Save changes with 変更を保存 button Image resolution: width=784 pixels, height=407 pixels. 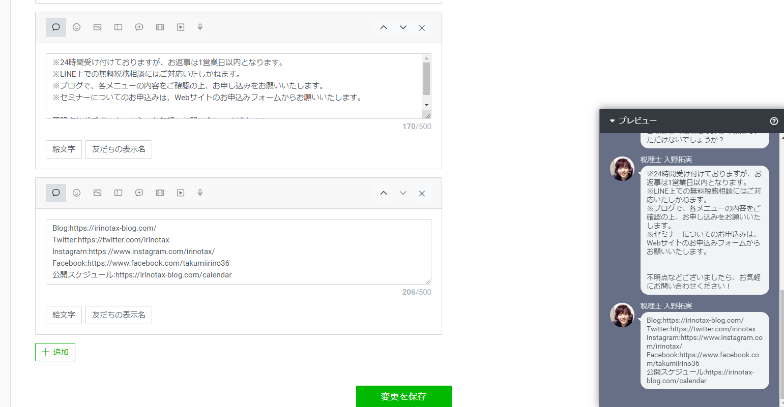tap(404, 396)
